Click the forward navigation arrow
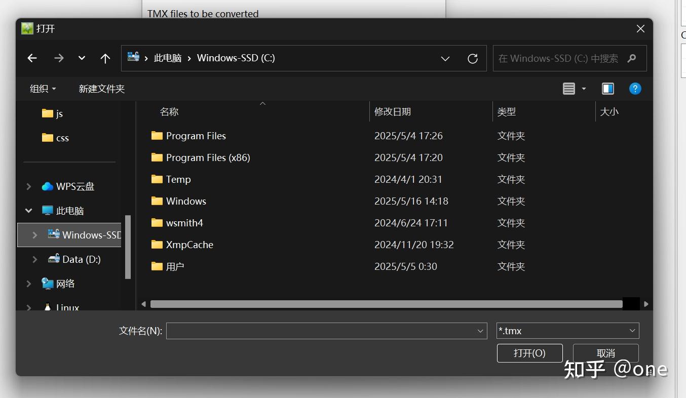 tap(59, 58)
